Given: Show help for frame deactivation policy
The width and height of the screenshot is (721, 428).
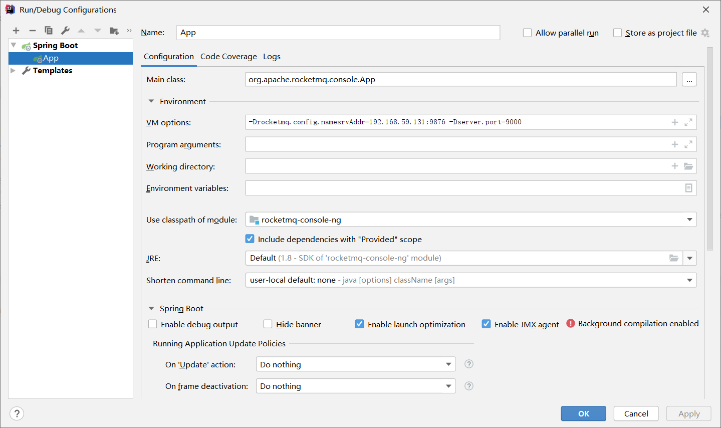Looking at the screenshot, I should [469, 386].
